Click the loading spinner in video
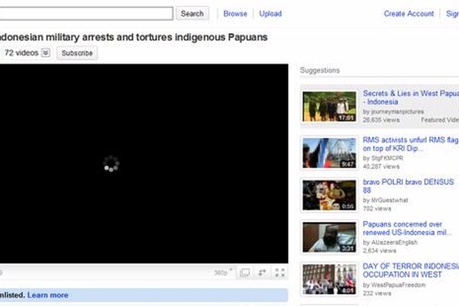This screenshot has width=459, height=306. click(111, 164)
